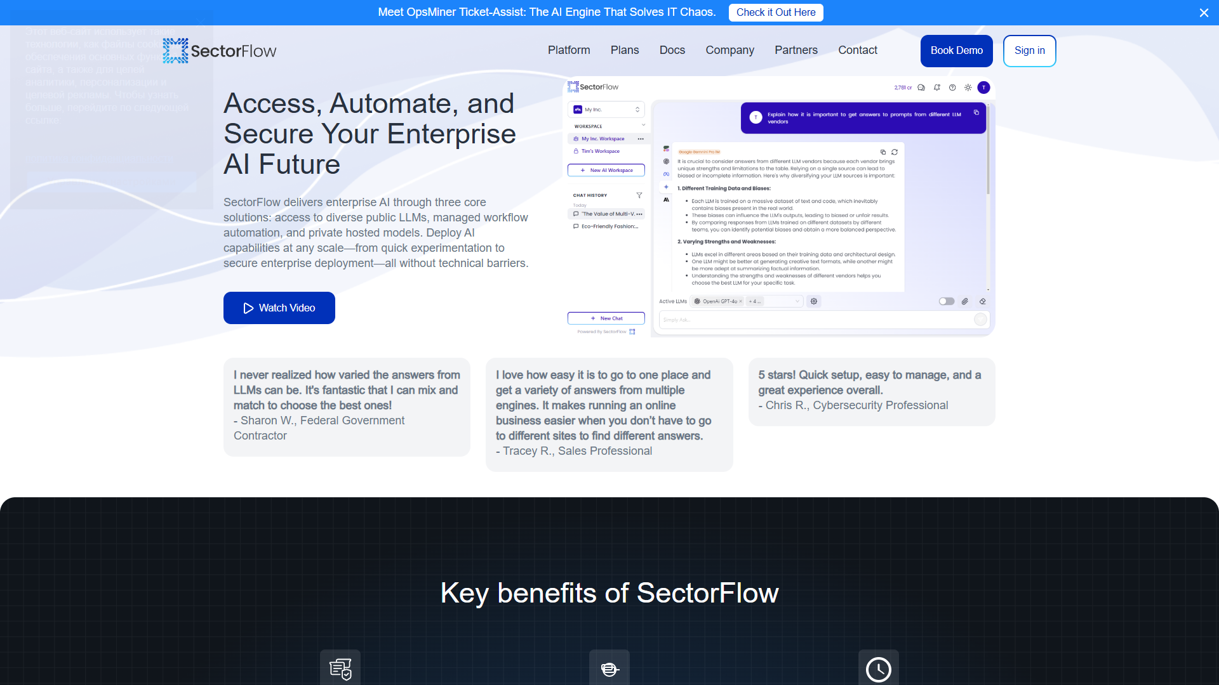Click the Powered By SectorFlow footer text
The width and height of the screenshot is (1219, 685).
(602, 332)
